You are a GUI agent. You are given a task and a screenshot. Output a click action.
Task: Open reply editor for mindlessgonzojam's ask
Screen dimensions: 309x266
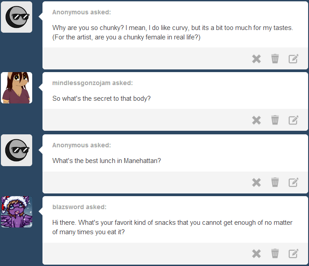[293, 120]
